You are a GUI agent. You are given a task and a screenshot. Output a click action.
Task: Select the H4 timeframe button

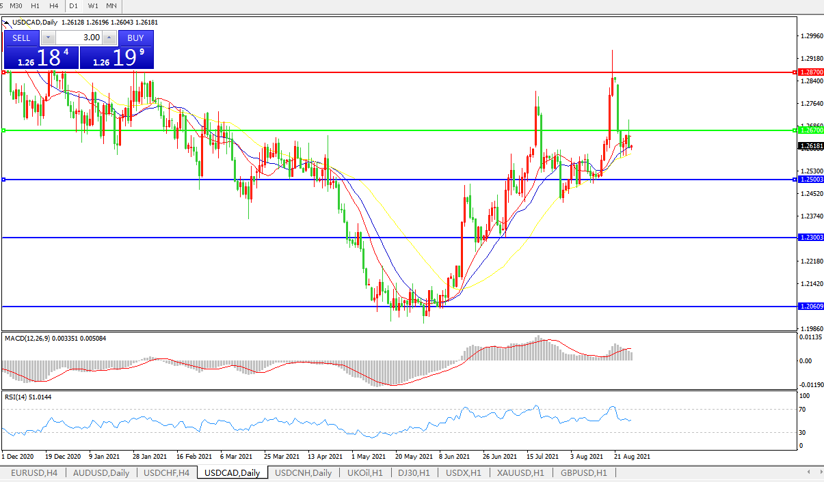point(54,5)
